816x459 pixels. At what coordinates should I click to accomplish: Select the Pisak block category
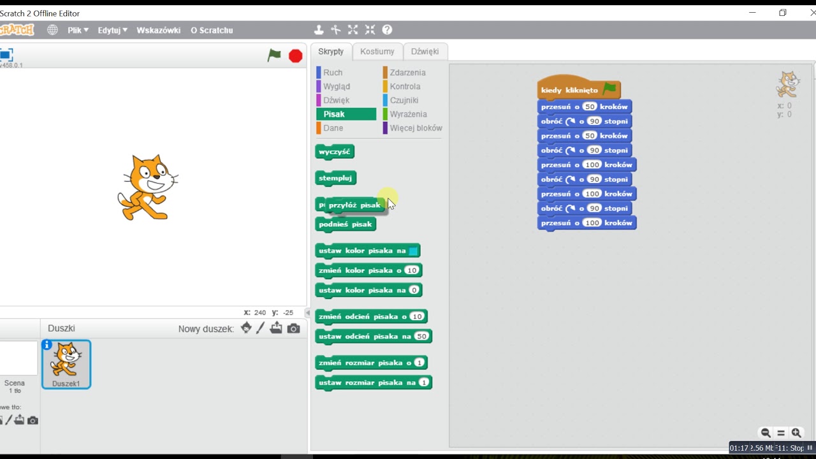tap(346, 114)
